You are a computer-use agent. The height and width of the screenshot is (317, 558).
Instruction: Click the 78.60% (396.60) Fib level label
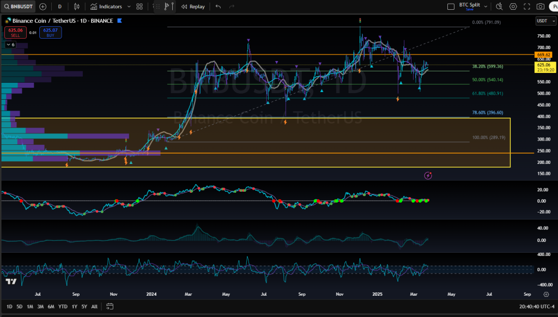[488, 112]
